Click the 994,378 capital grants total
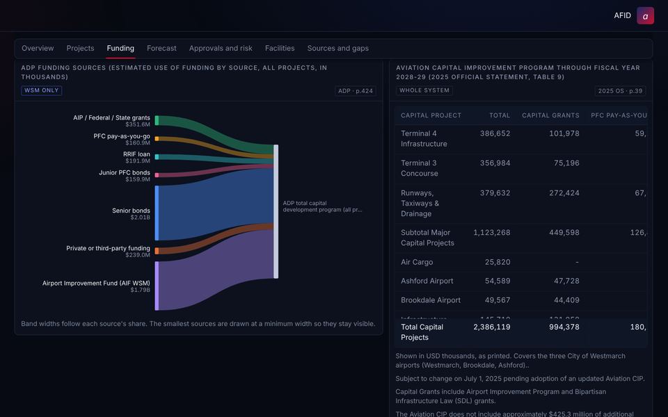The image size is (668, 417). [564, 327]
